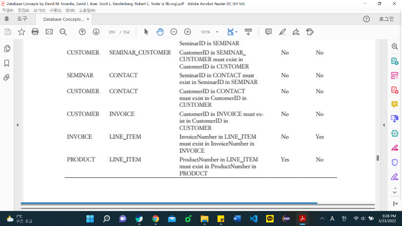Open the Comment sticky note tool
The width and height of the screenshot is (402, 226).
[x=268, y=32]
